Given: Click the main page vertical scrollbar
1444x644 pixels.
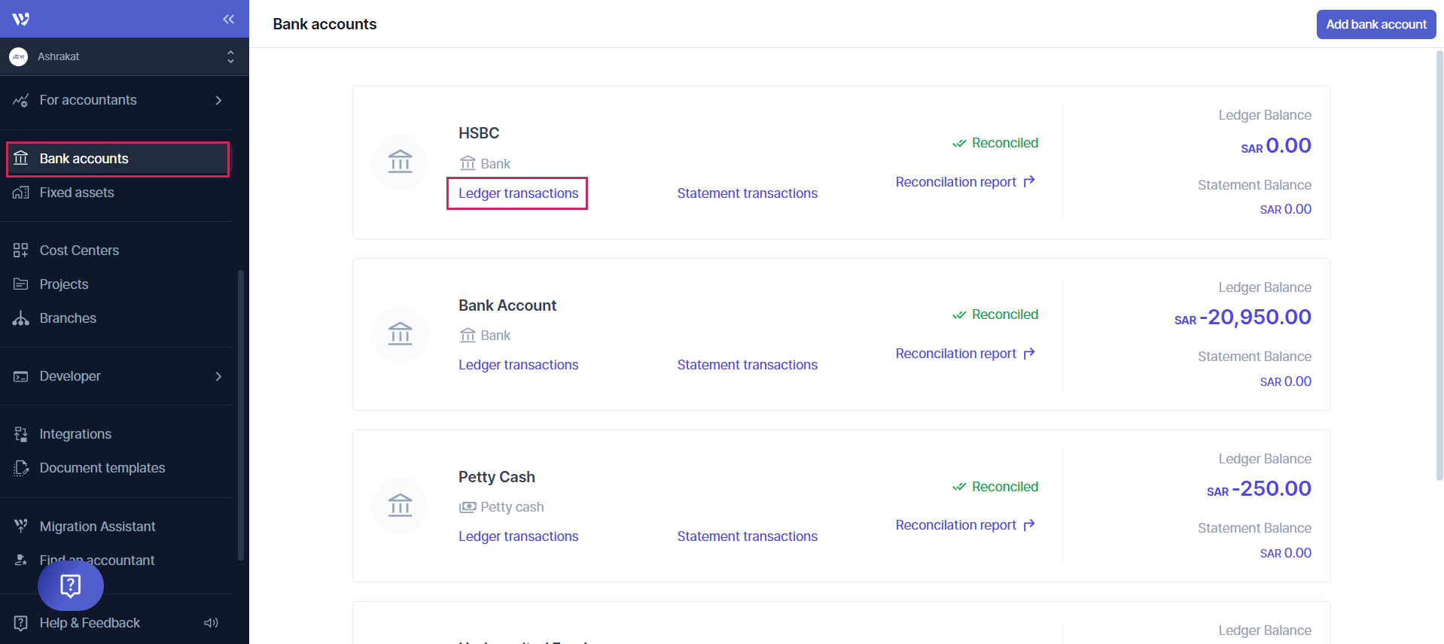Looking at the screenshot, I should (1439, 263).
